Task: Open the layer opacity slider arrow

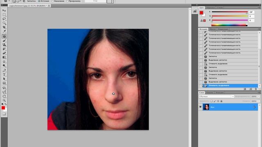Action: (259, 96)
